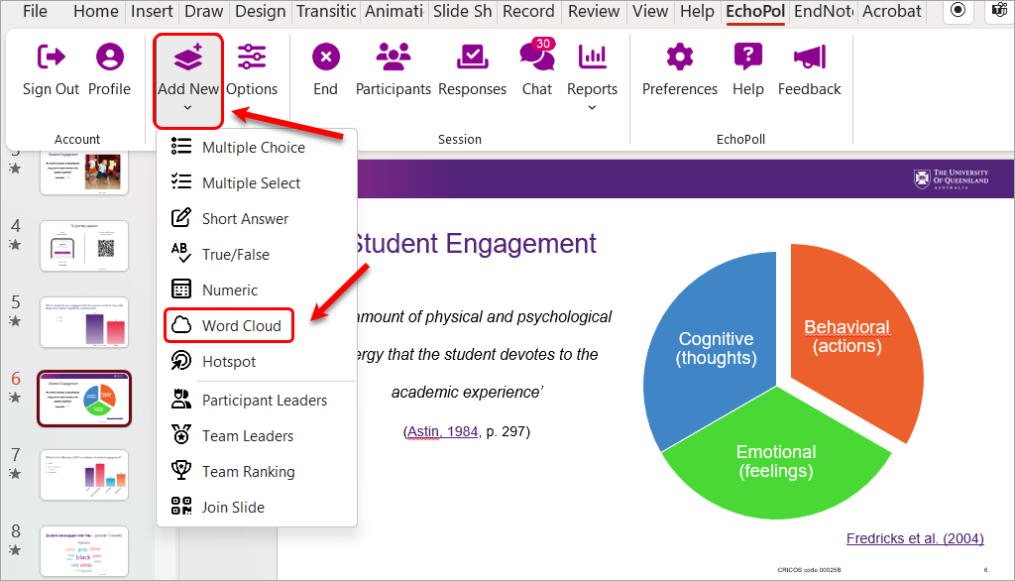Click the End session icon
The width and height of the screenshot is (1015, 581).
[x=325, y=58]
